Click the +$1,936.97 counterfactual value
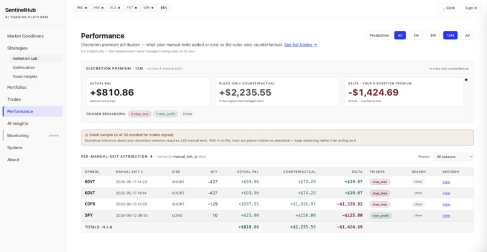Image resolution: width=487 pixels, height=252 pixels. [x=303, y=204]
